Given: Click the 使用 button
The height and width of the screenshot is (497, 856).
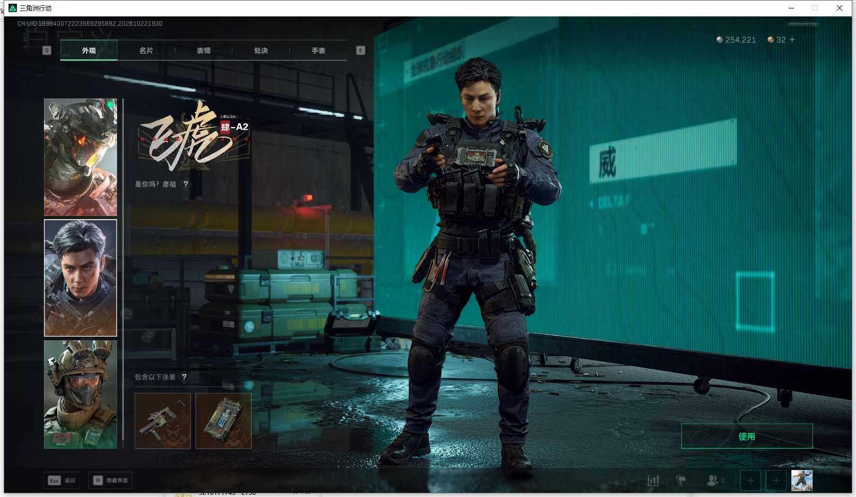Looking at the screenshot, I should (x=747, y=436).
